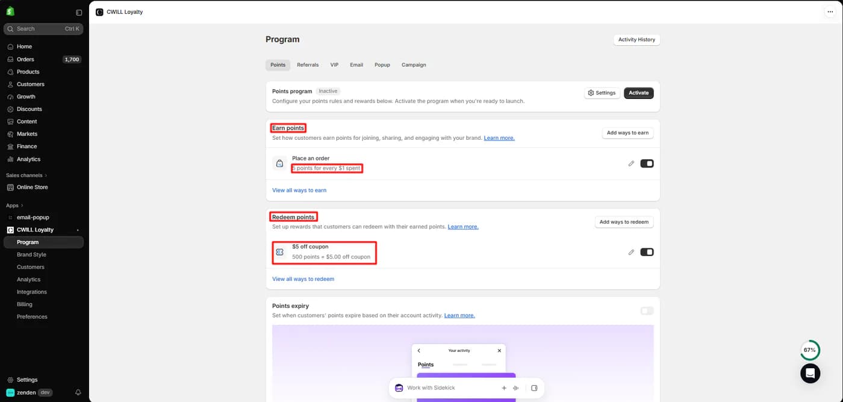
Task: Collapse the sidebar with the panel icon
Action: pos(79,12)
